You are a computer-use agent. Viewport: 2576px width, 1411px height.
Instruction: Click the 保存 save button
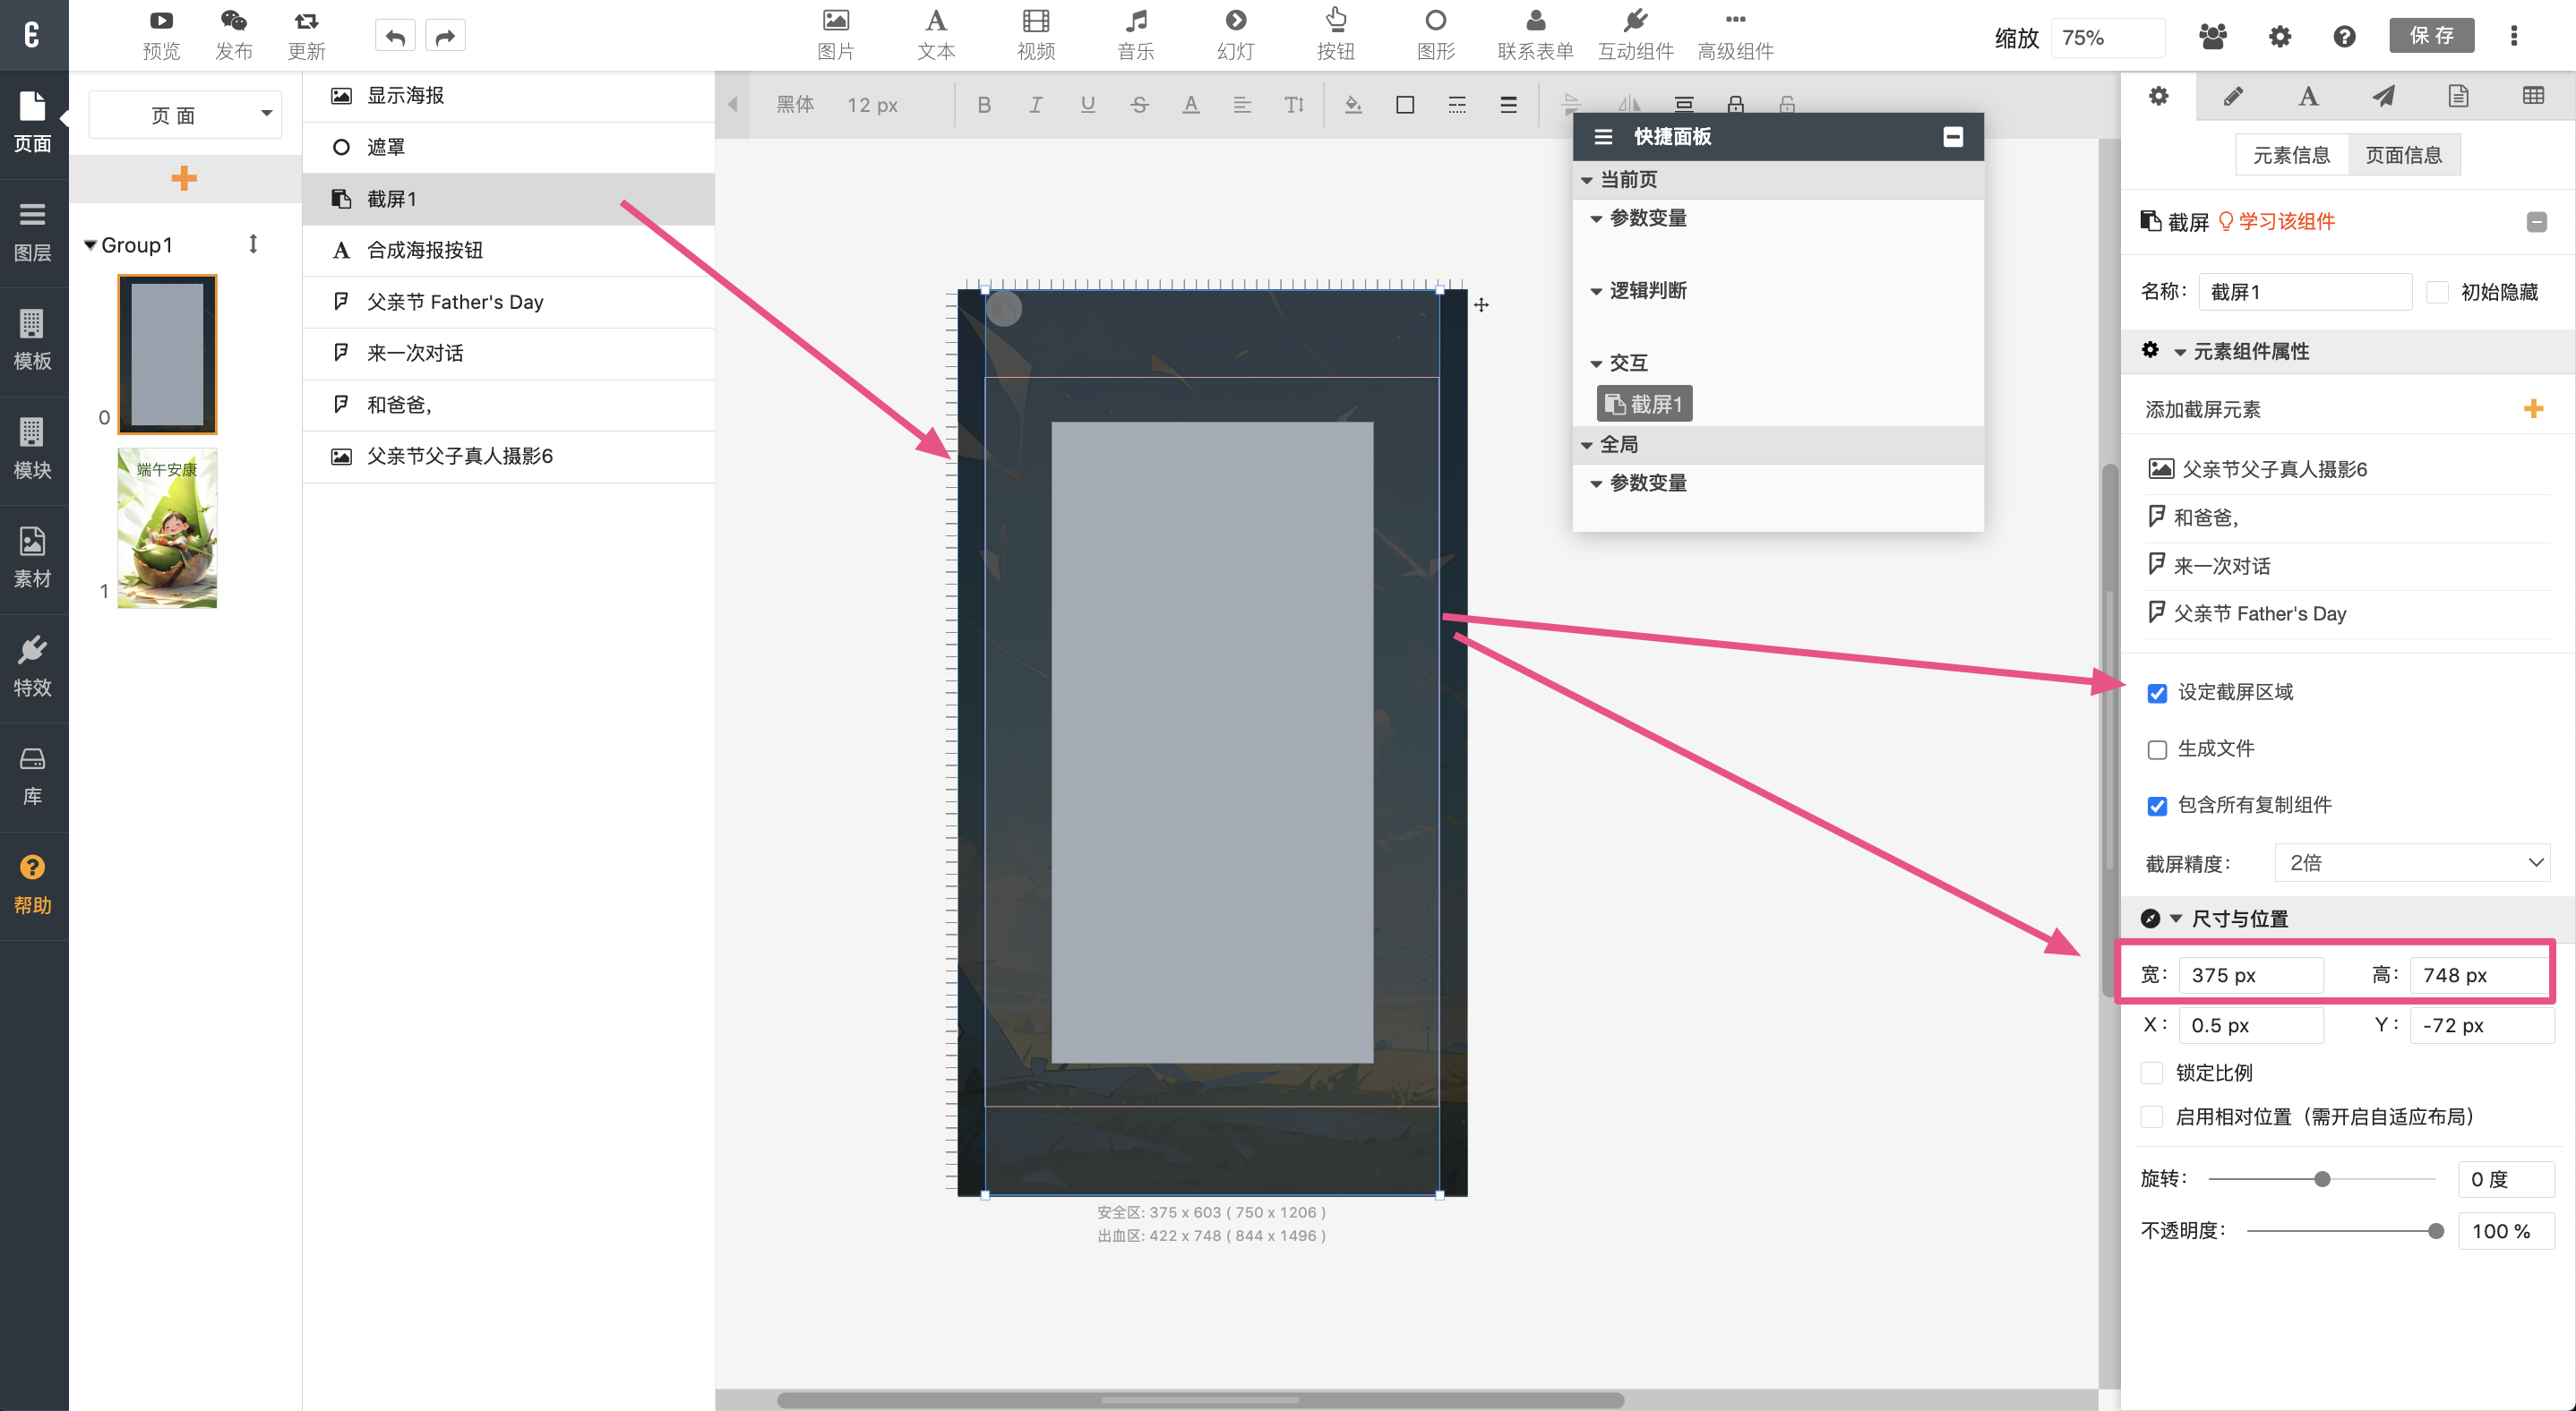(x=2431, y=36)
